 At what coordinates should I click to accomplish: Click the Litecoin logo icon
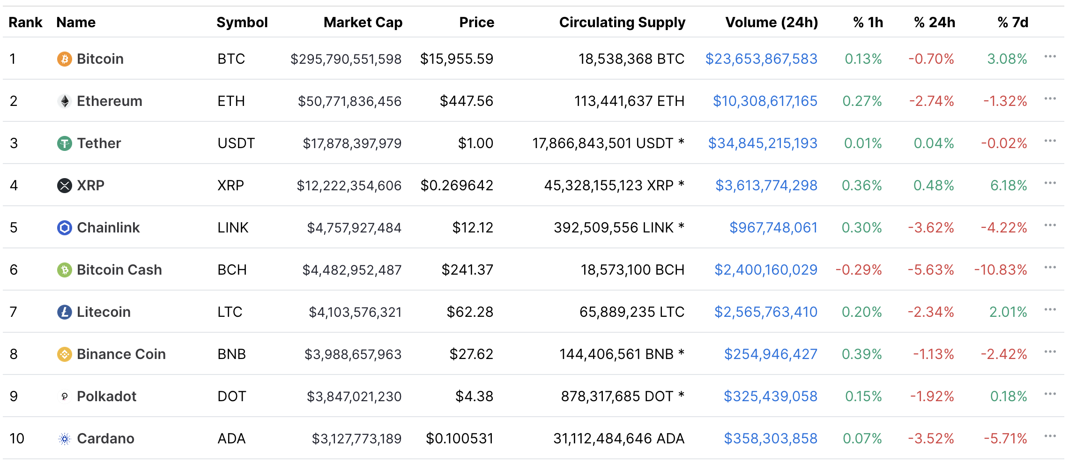[x=64, y=312]
